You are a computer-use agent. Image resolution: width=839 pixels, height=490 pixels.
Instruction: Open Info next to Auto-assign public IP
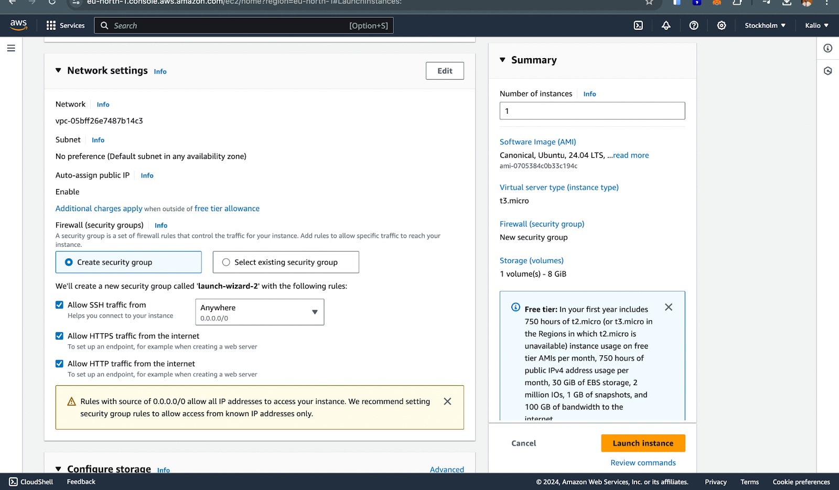pos(147,176)
